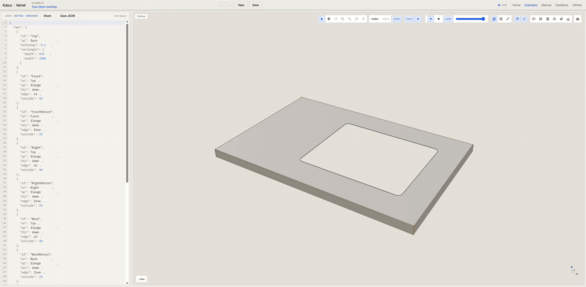Open the Home page link
Viewport: 586px width, 287px height.
516,5
